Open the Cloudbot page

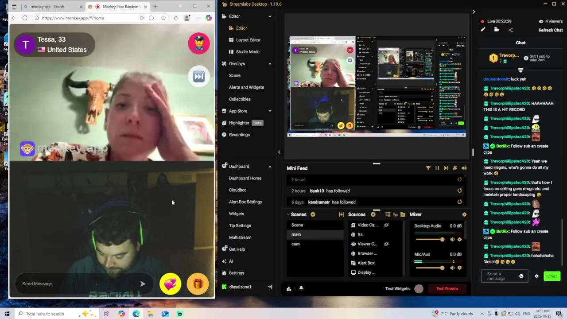[x=237, y=190]
